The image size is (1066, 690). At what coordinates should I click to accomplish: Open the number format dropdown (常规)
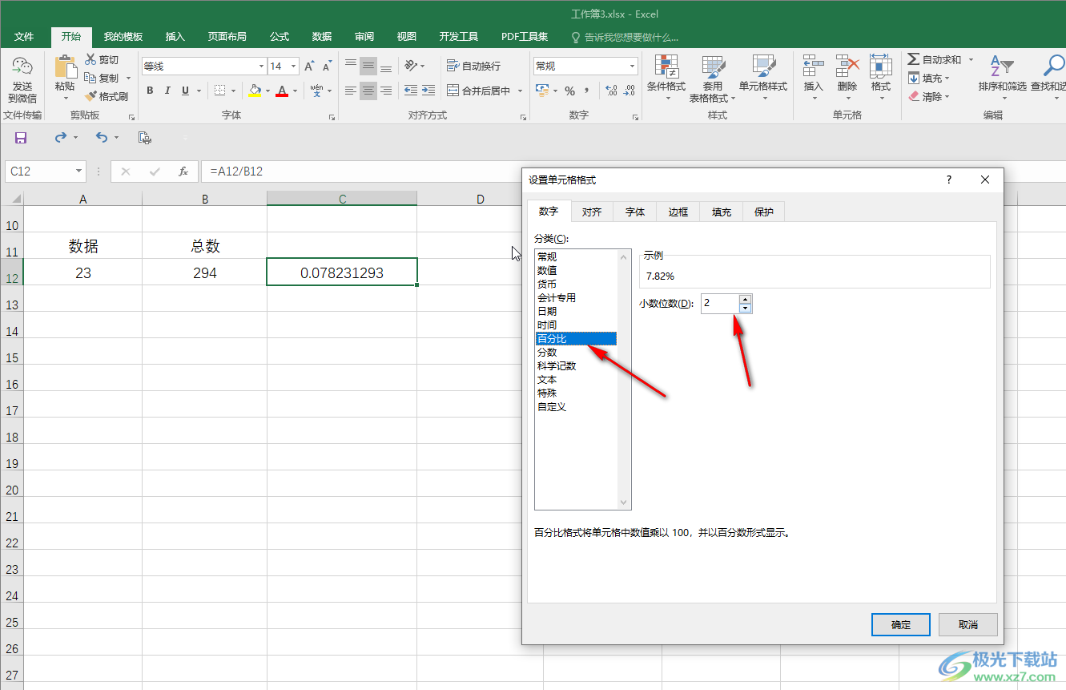(633, 67)
